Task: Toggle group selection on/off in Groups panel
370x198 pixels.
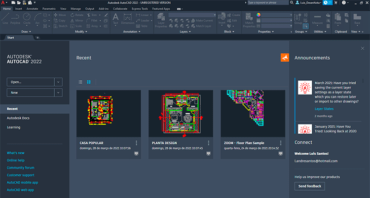Action: [x=305, y=26]
